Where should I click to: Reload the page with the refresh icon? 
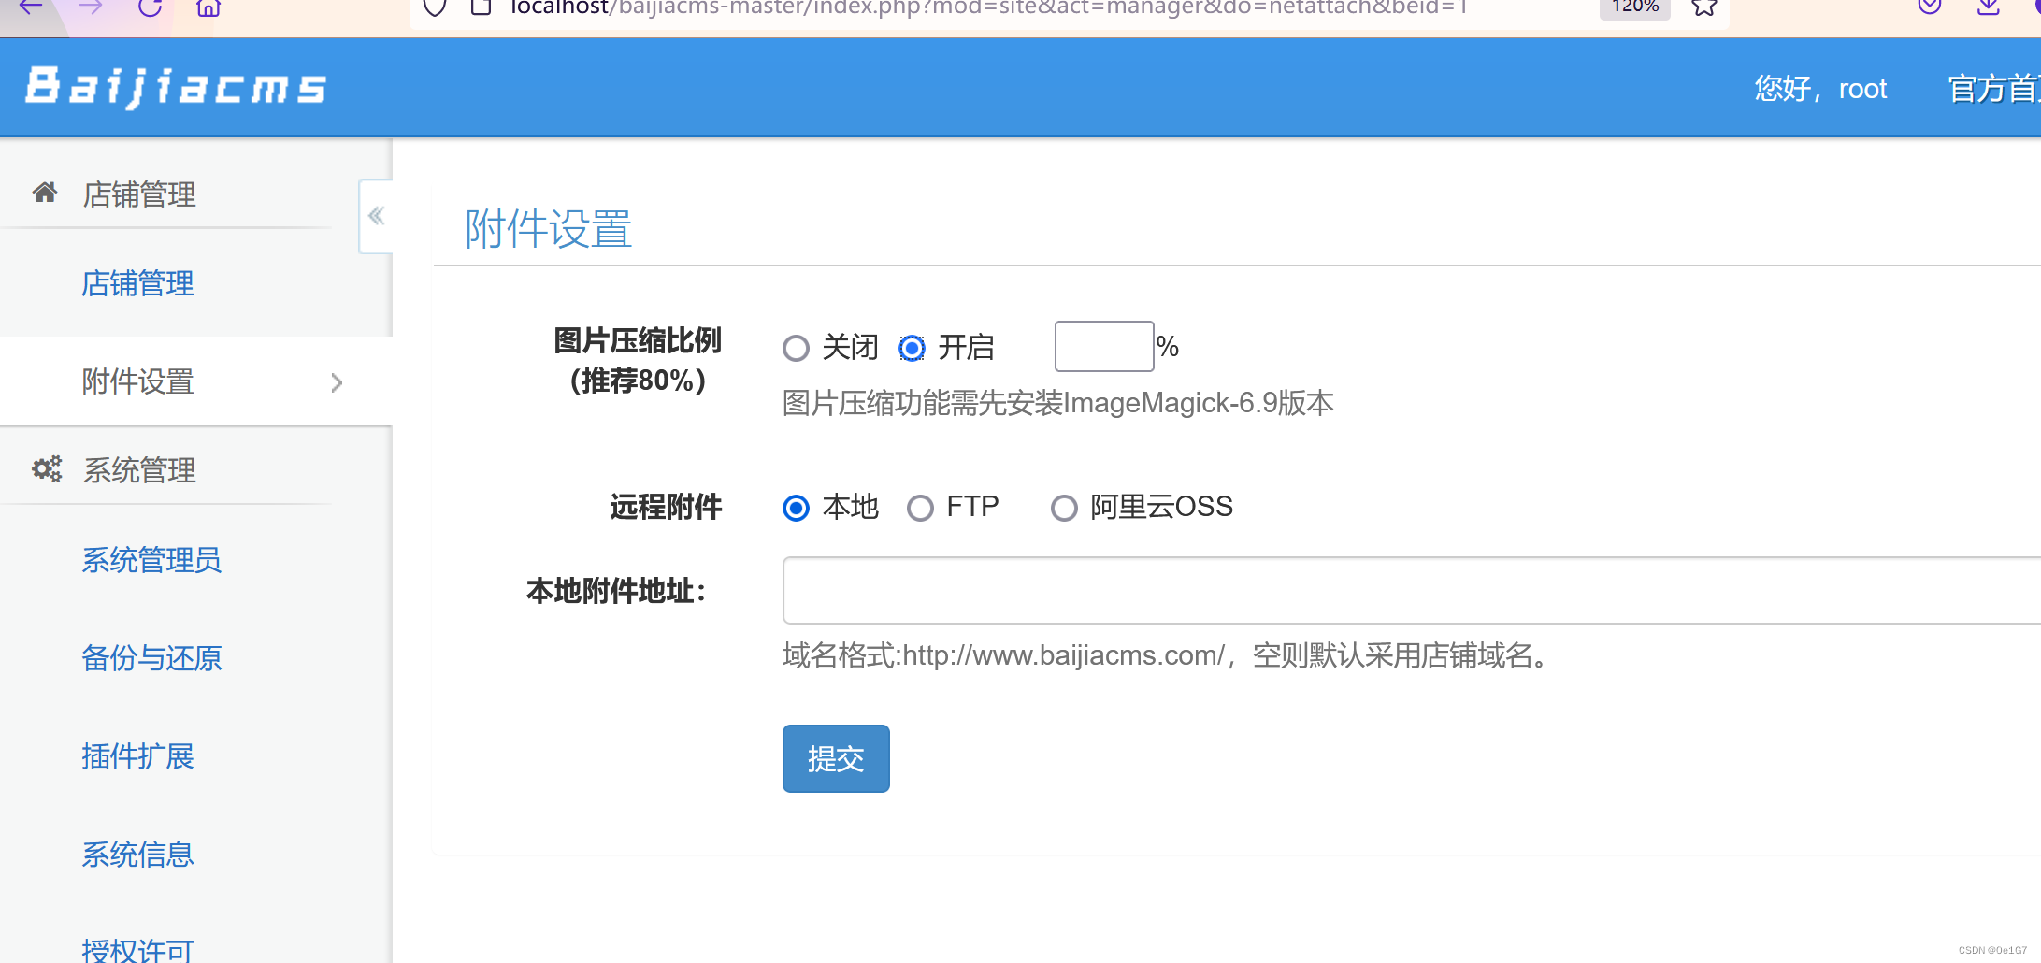tap(150, 7)
